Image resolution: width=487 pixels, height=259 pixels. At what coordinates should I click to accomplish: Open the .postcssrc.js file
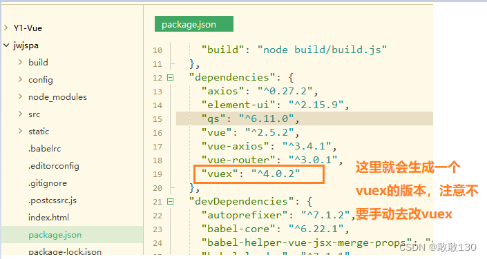coord(52,200)
